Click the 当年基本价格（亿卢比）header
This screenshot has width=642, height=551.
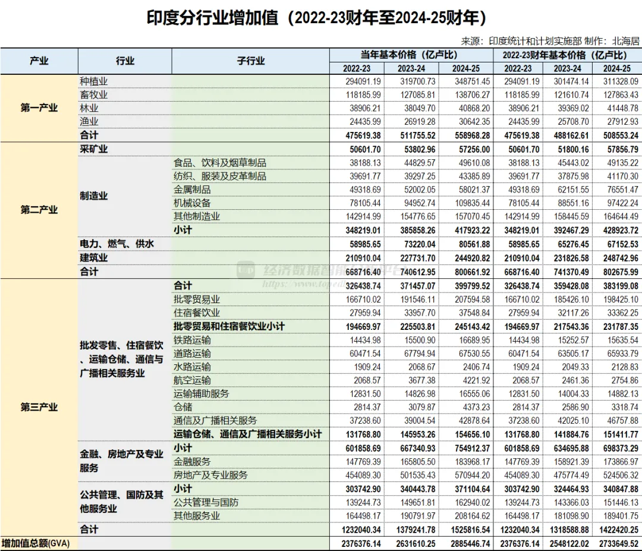tap(411, 55)
